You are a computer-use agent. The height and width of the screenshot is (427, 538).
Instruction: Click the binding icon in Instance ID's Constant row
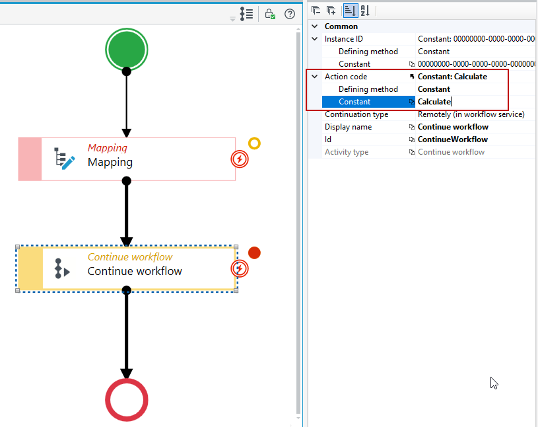pos(412,64)
